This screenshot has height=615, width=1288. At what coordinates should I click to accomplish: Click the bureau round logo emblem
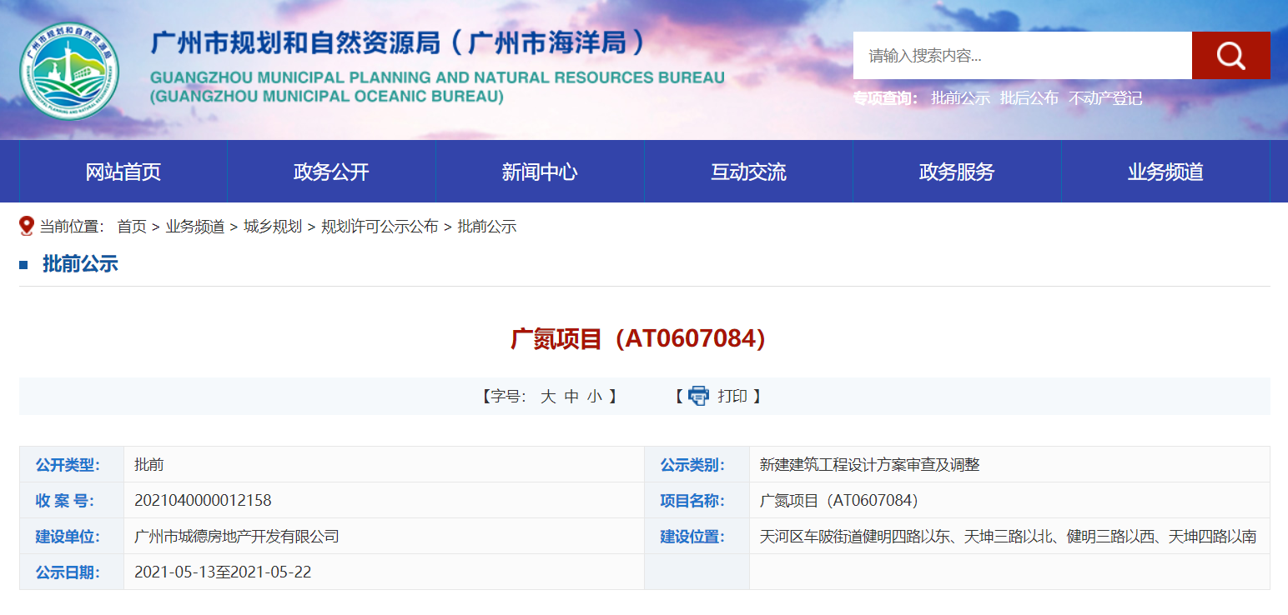(69, 70)
